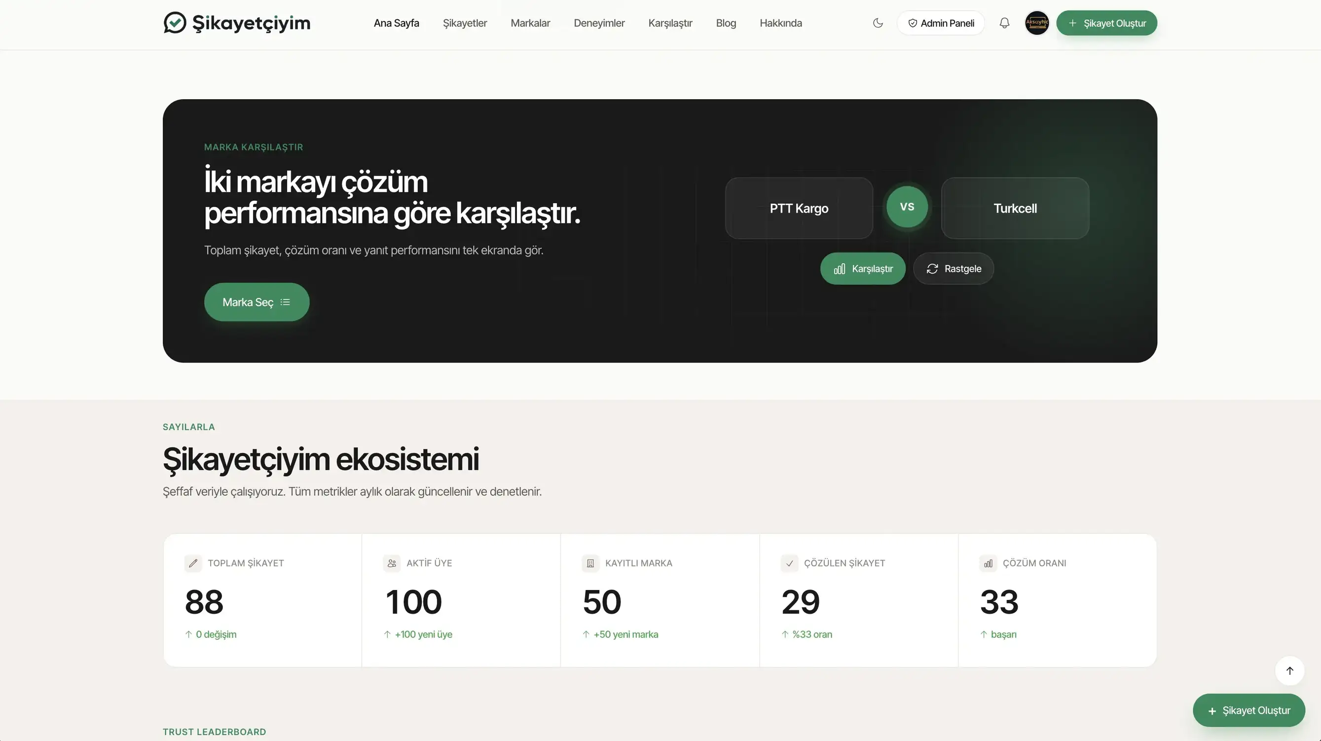Image resolution: width=1321 pixels, height=741 pixels.
Task: Open Hakkında menu item
Action: coord(780,23)
